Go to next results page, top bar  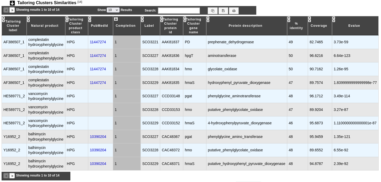point(12,10)
